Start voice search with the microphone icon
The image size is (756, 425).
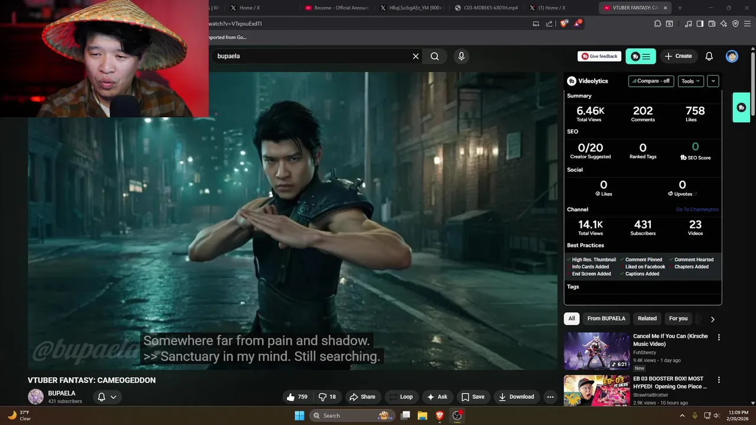pyautogui.click(x=461, y=56)
